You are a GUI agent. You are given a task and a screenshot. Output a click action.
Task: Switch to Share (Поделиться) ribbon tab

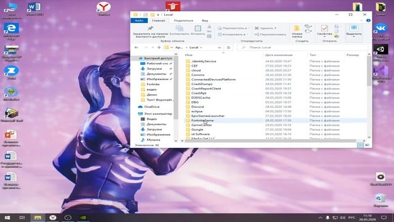[183, 20]
